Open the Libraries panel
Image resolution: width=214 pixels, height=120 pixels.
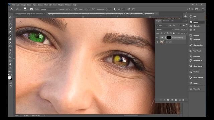click(196, 36)
